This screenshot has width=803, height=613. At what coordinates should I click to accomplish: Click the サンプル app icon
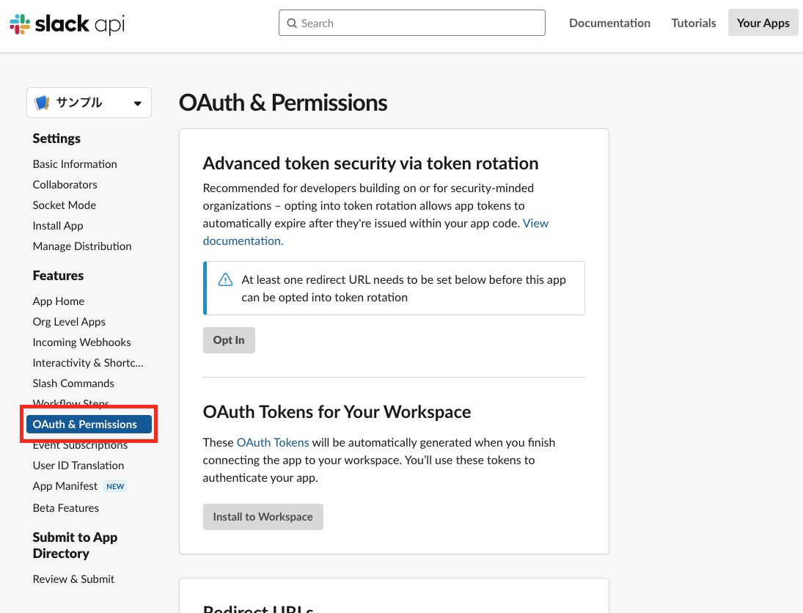tap(42, 103)
